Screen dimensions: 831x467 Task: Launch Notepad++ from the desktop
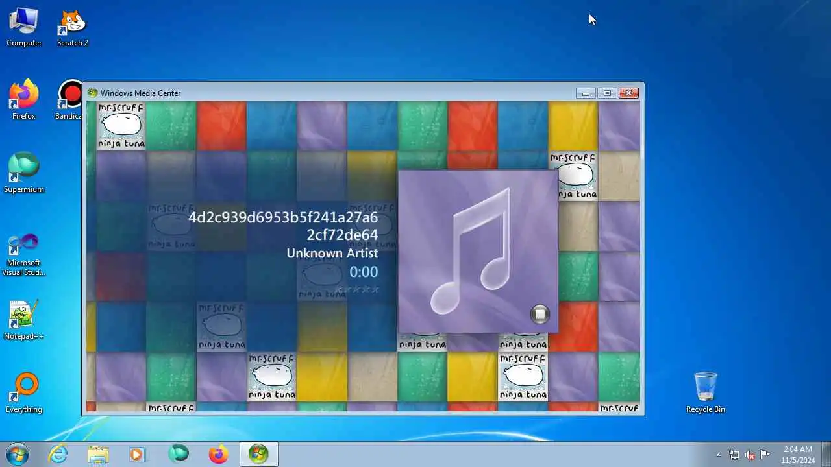(24, 320)
